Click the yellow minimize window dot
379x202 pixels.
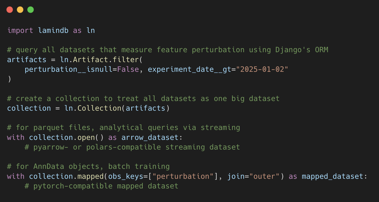point(20,10)
